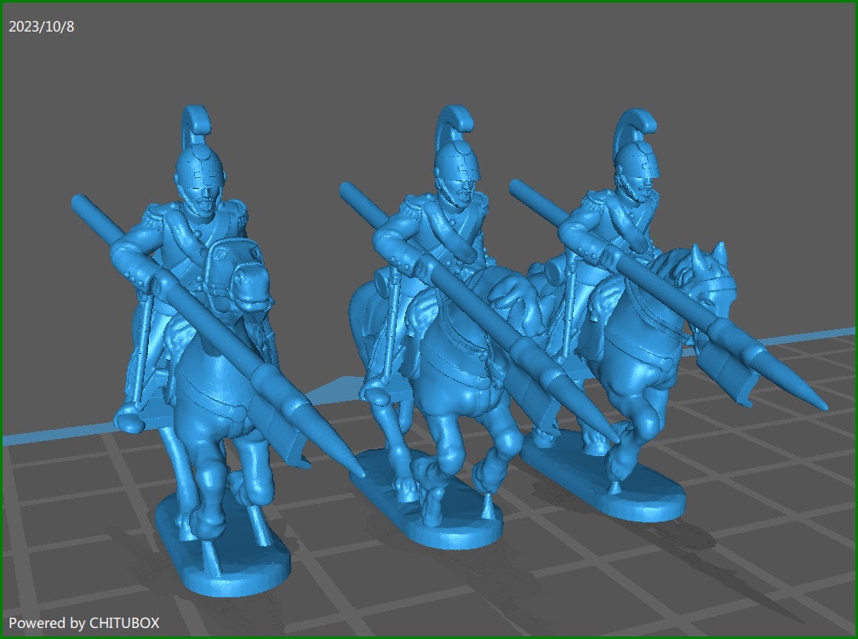Click the 'Powered by CHITUBOX' text

[84, 623]
